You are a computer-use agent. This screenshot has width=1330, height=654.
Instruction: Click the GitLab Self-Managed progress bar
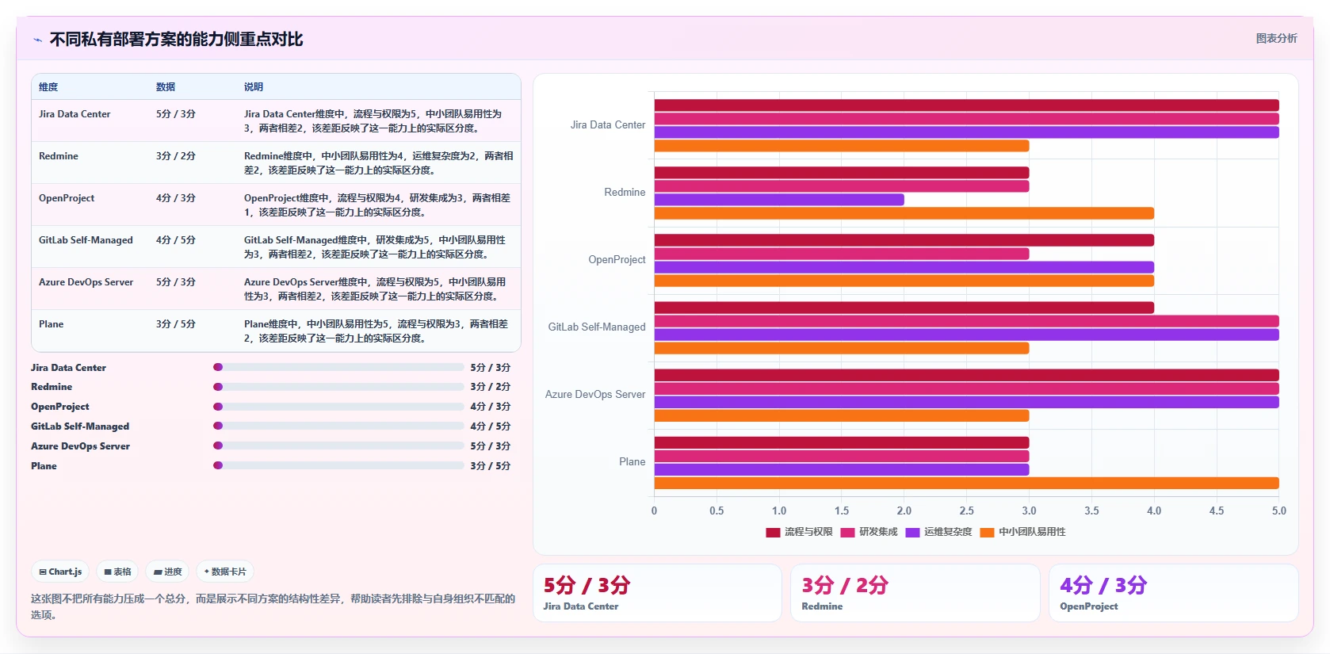338,426
